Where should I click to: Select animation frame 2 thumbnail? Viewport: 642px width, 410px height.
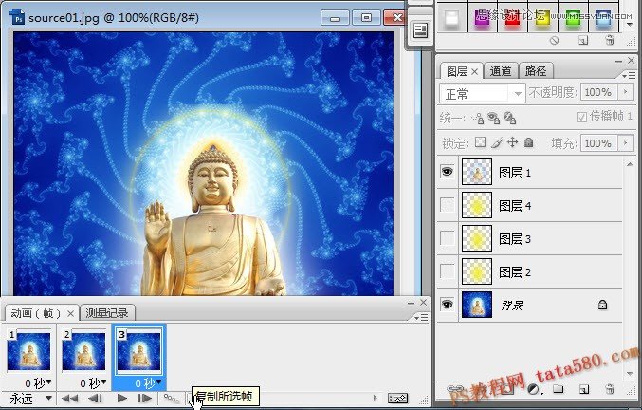pyautogui.click(x=83, y=351)
